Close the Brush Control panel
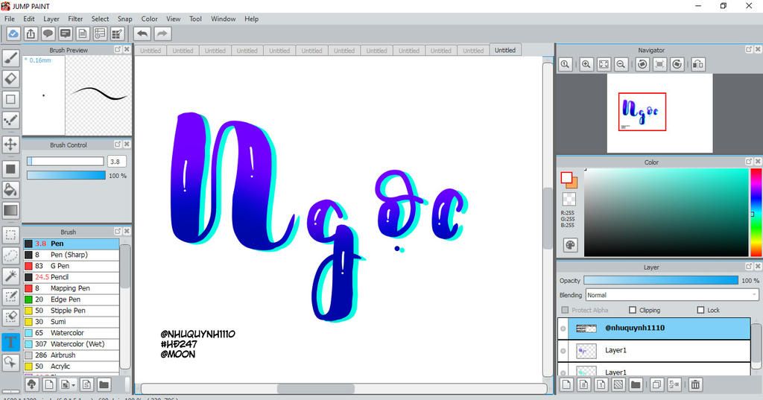Image resolution: width=763 pixels, height=400 pixels. 127,145
